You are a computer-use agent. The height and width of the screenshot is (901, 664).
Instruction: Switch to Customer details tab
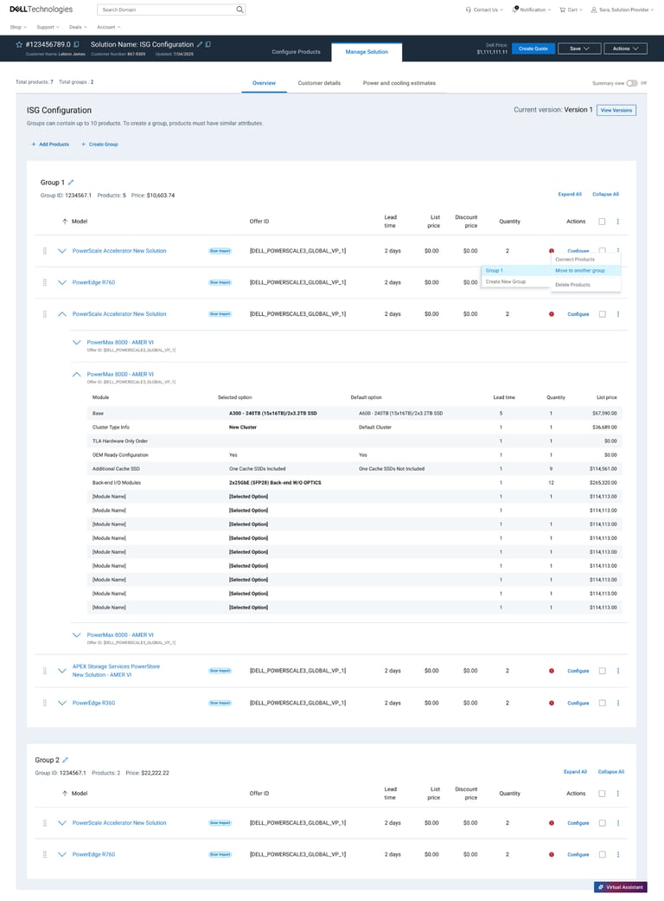tap(319, 83)
